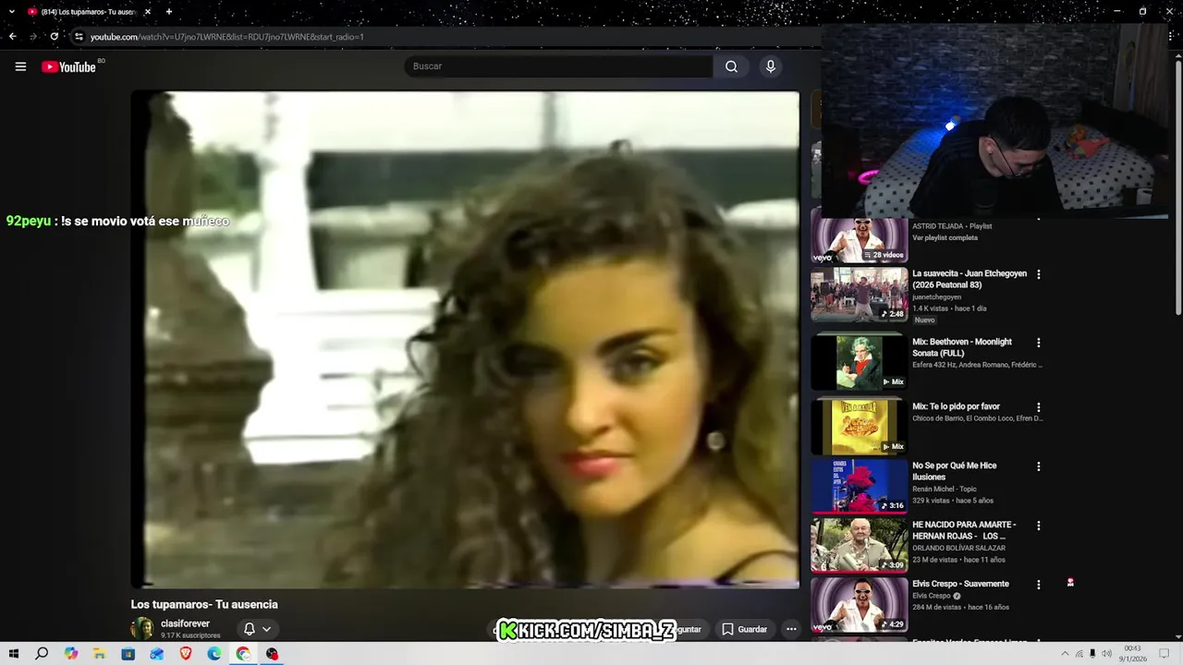
Task: Click ORLANDO BOLÍVAR SALAZAR channel name
Action: 958,548
